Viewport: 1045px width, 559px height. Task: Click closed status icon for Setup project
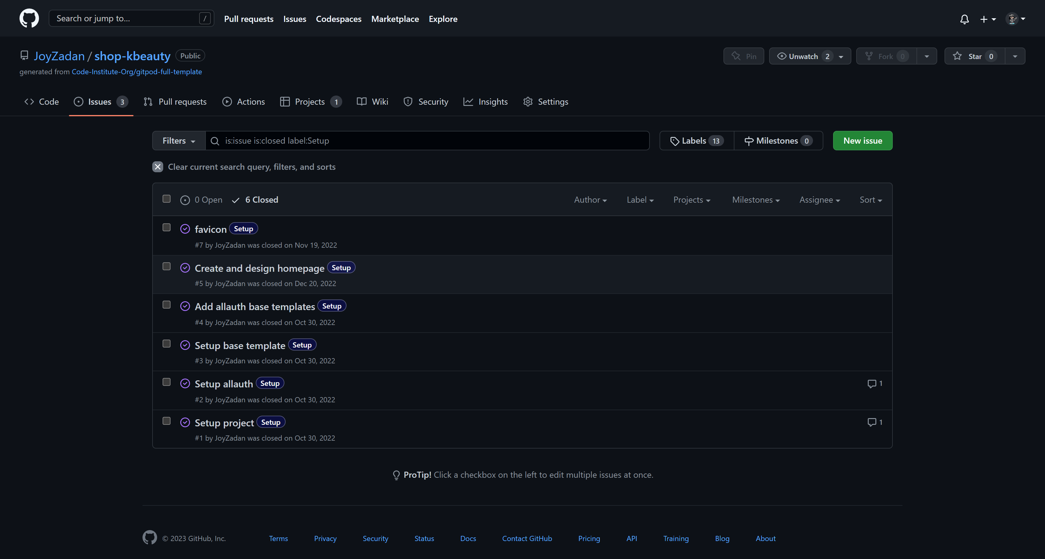[x=185, y=422]
